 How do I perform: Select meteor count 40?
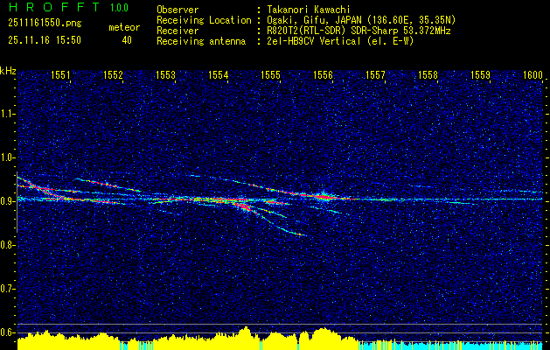coord(127,40)
